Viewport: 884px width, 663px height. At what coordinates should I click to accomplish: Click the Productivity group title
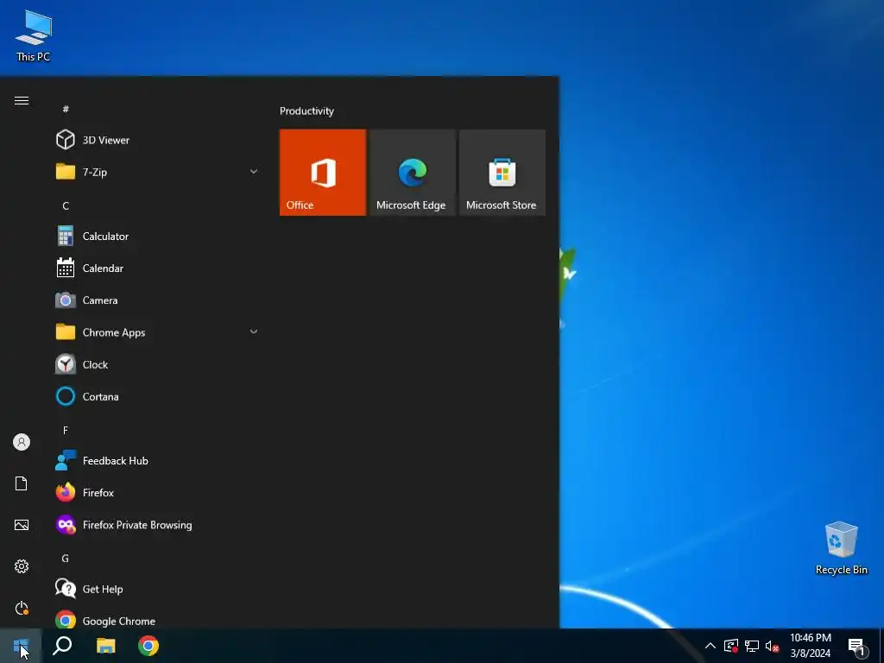click(x=306, y=111)
